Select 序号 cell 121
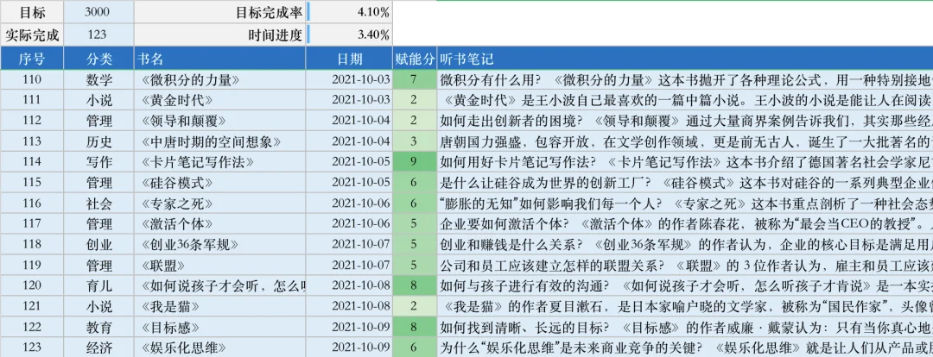 point(32,307)
